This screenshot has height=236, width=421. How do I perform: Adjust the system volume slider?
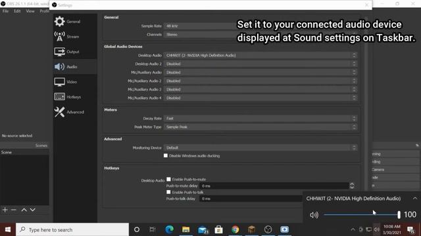click(x=362, y=214)
